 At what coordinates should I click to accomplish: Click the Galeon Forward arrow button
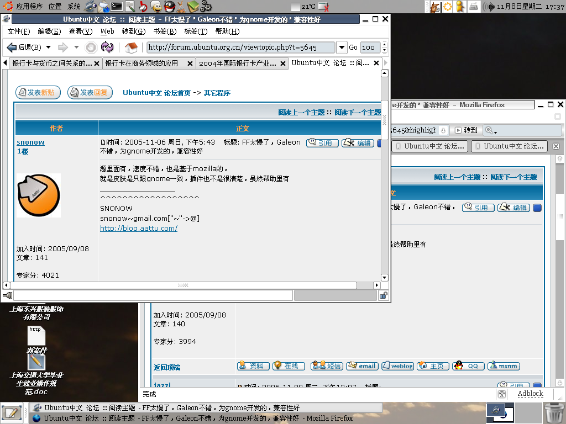pyautogui.click(x=63, y=47)
